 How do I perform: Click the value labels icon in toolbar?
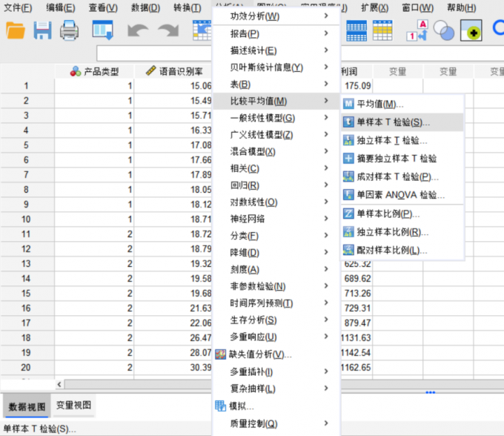coord(417,30)
